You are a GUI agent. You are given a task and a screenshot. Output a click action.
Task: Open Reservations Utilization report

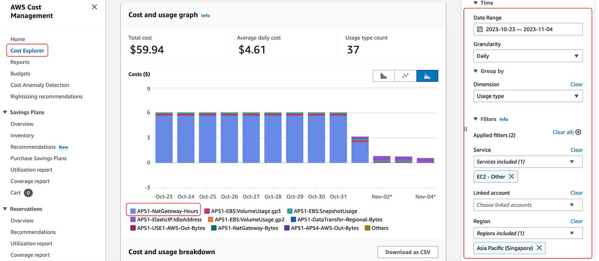pyautogui.click(x=31, y=244)
